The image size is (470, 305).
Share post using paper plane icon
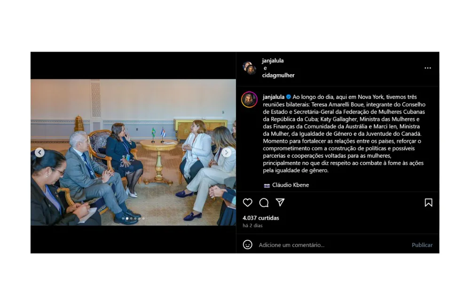coord(280,203)
